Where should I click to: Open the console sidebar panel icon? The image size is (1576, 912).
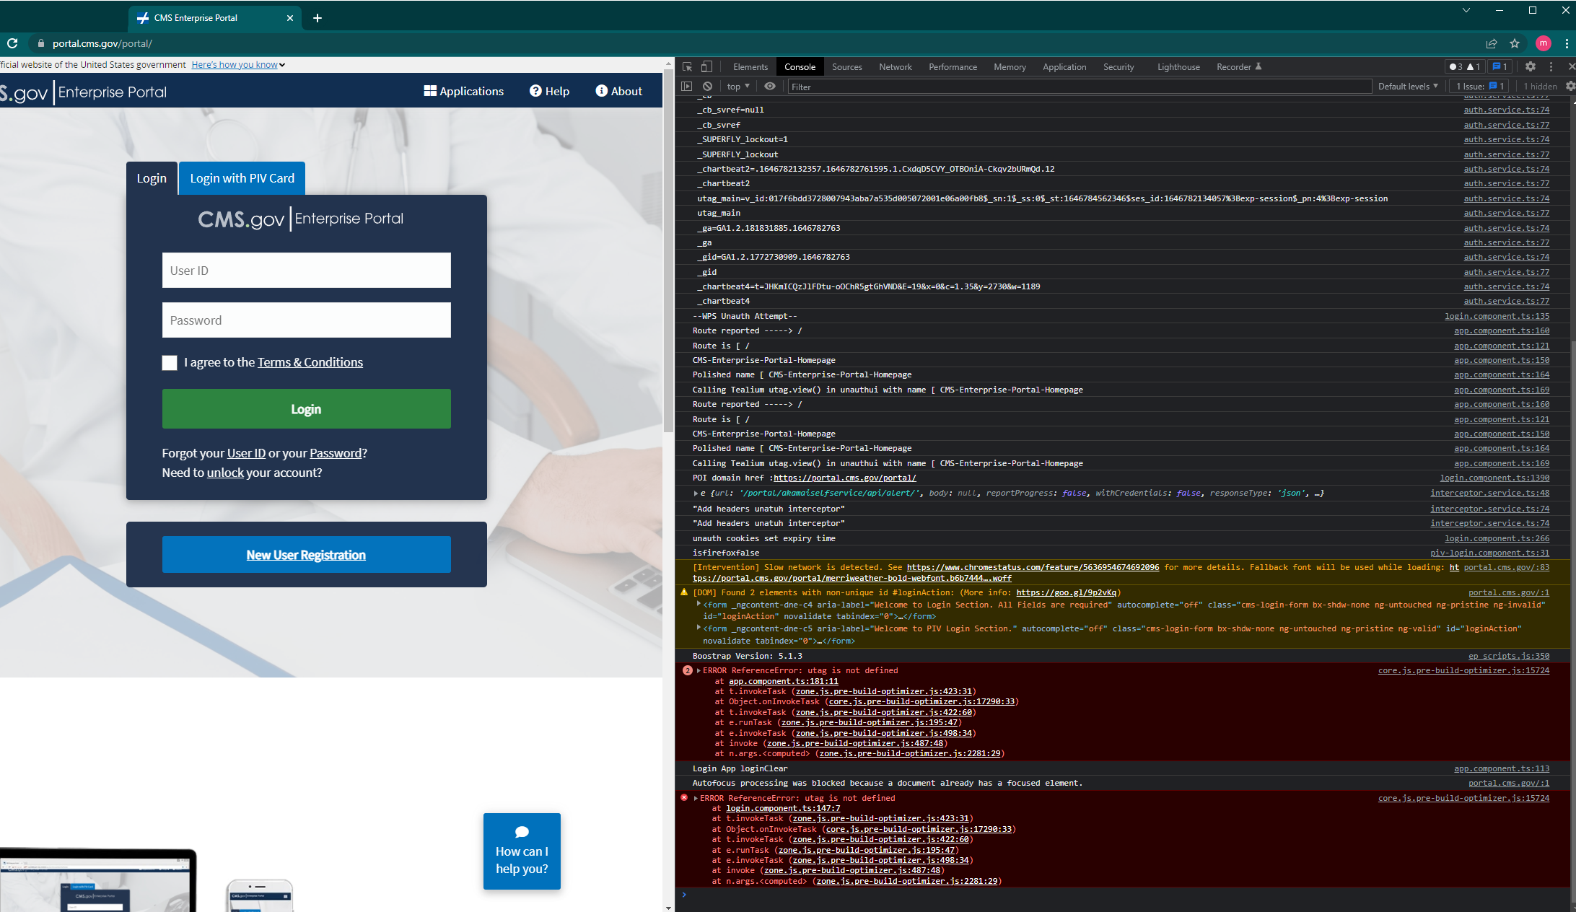pos(686,86)
